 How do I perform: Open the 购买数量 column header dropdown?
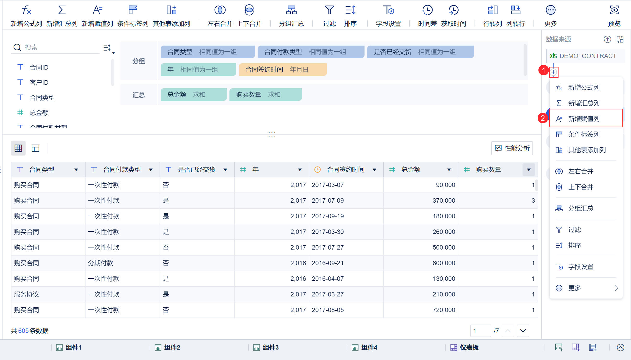[x=529, y=170]
